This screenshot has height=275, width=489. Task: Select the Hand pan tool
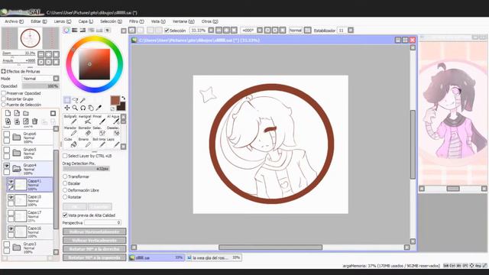[x=91, y=108]
